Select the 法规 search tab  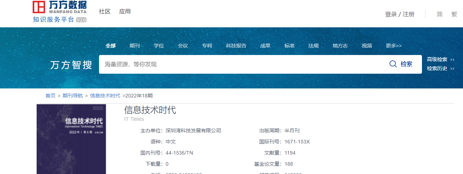click(314, 46)
